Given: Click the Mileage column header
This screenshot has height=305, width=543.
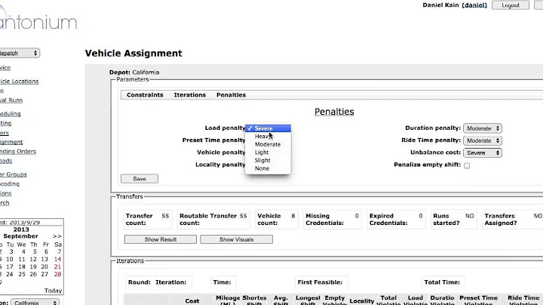Looking at the screenshot, I should click(228, 300).
